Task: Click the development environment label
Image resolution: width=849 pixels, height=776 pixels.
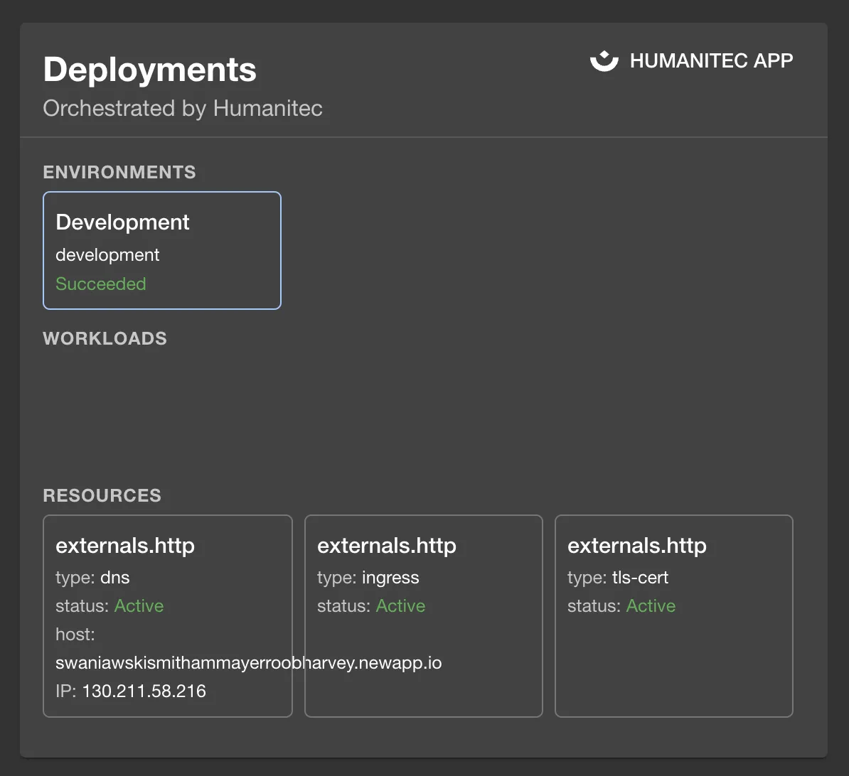Action: 107,255
